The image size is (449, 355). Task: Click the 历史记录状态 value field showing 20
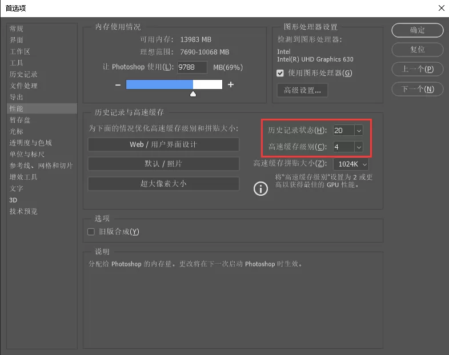(344, 131)
